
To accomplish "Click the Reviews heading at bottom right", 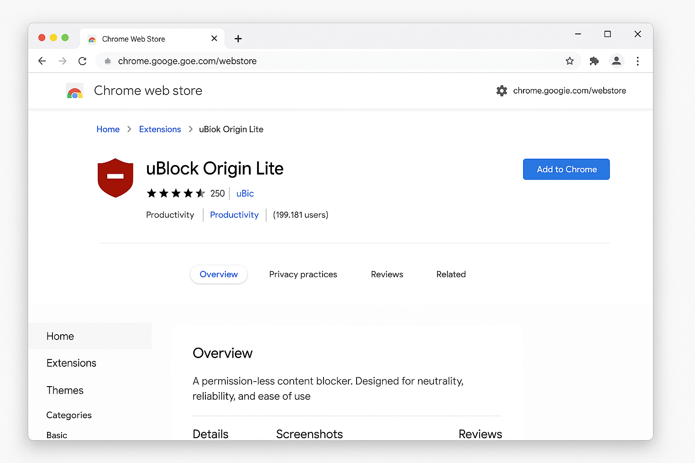I will point(480,434).
